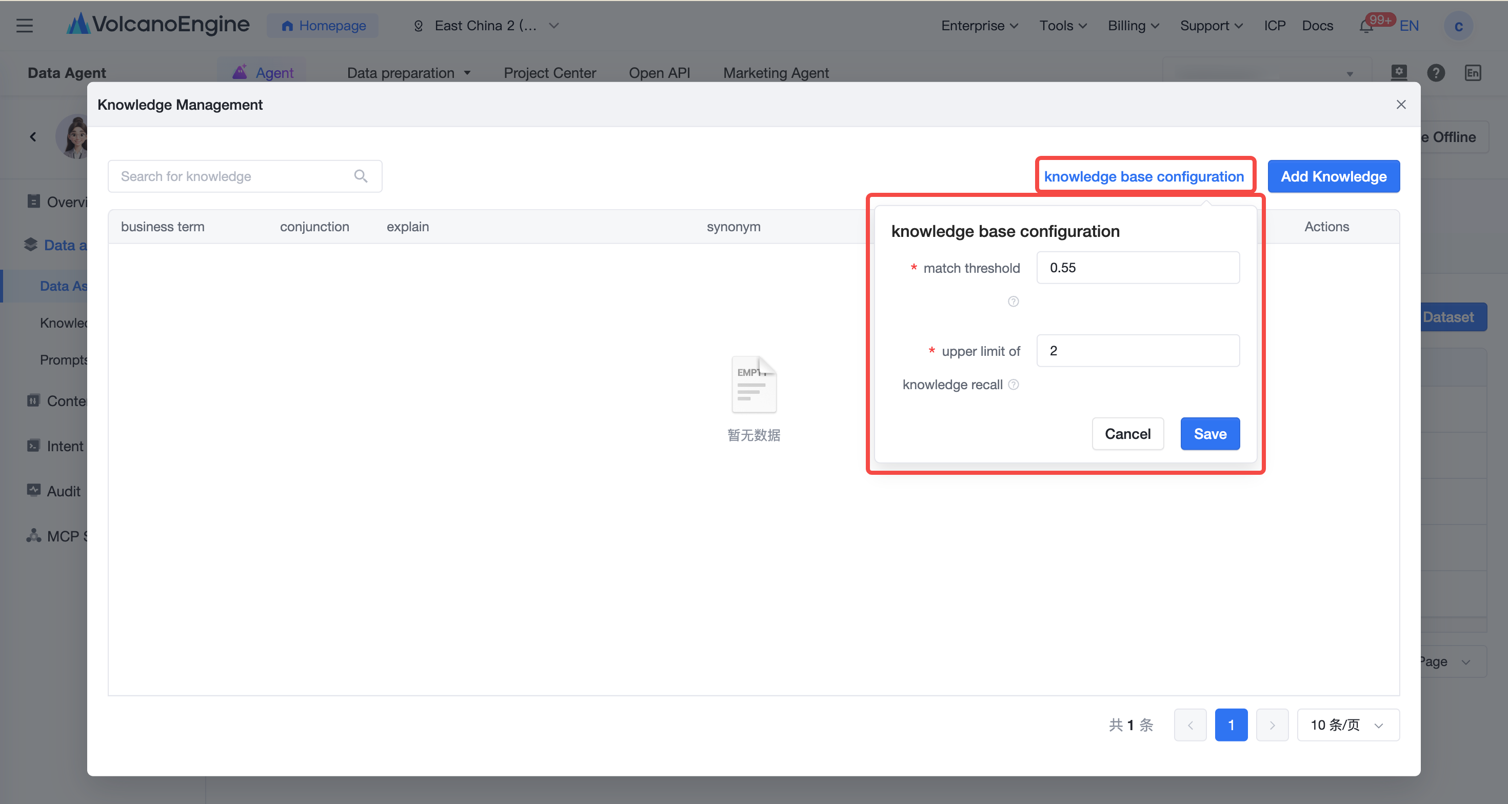Change page size from 10 条/页
This screenshot has height=804, width=1508.
click(x=1347, y=725)
